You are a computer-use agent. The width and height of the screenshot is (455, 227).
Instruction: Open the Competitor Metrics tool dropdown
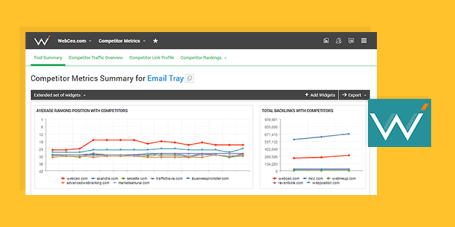tap(122, 41)
